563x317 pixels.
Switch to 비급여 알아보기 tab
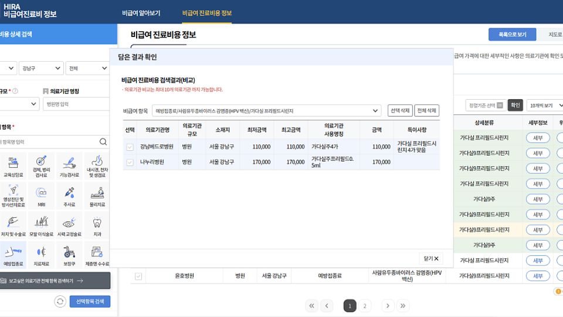tap(141, 13)
